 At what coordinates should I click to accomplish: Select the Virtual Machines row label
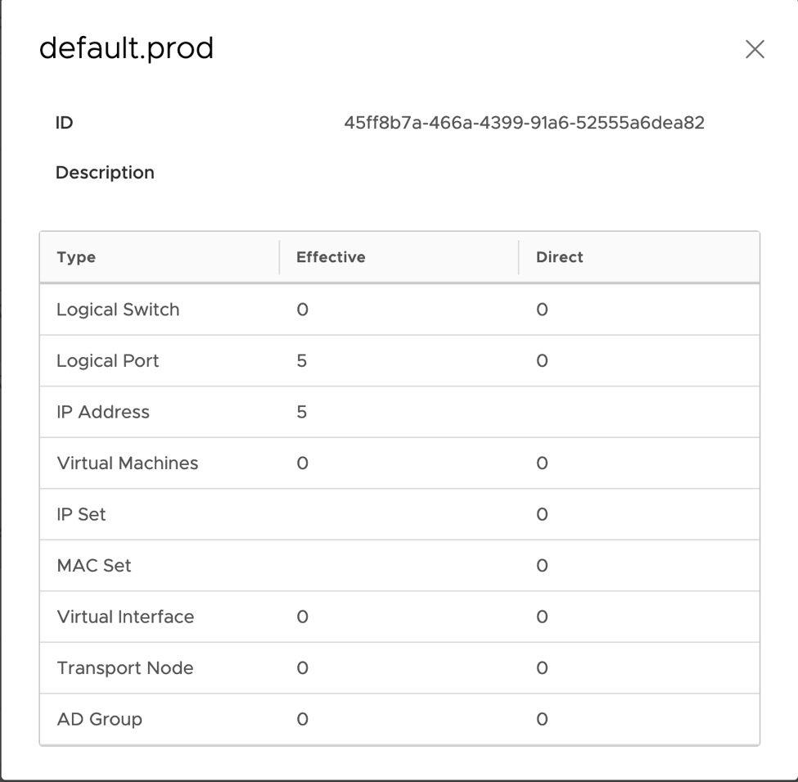[x=128, y=463]
